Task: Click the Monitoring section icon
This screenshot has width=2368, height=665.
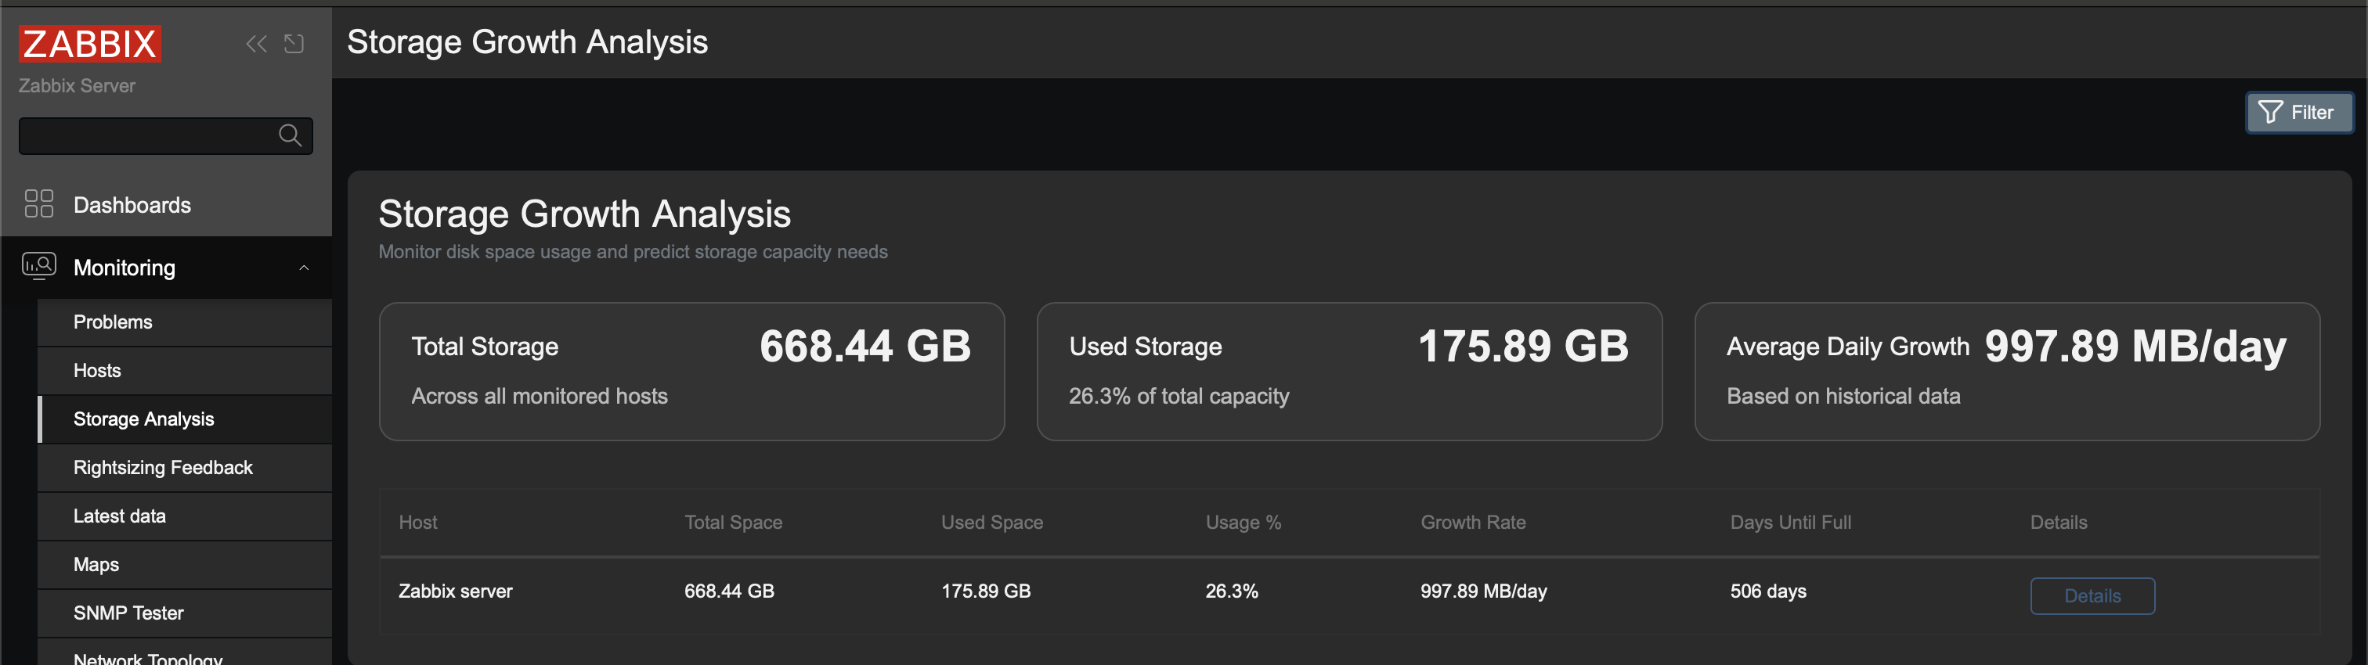Action: (x=38, y=266)
